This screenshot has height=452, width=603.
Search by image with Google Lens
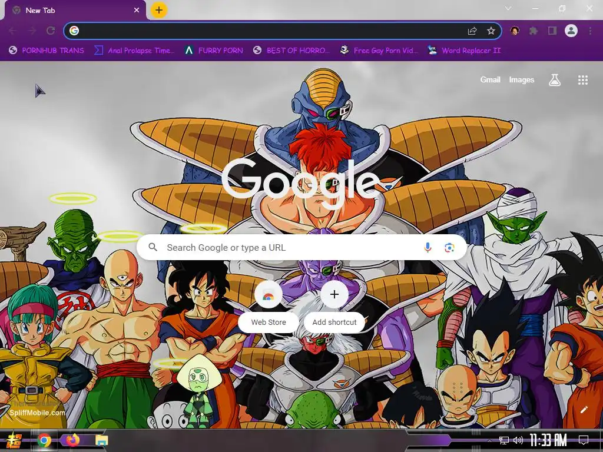click(449, 248)
